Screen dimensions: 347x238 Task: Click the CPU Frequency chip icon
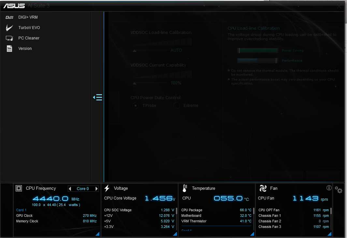click(x=19, y=188)
